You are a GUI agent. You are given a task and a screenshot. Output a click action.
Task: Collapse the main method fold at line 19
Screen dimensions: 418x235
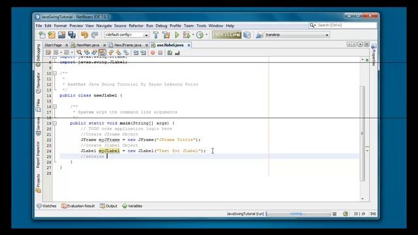[x=55, y=123]
